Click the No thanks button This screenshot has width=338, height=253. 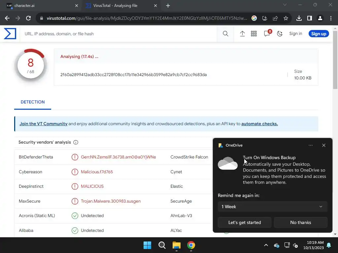pos(301,222)
